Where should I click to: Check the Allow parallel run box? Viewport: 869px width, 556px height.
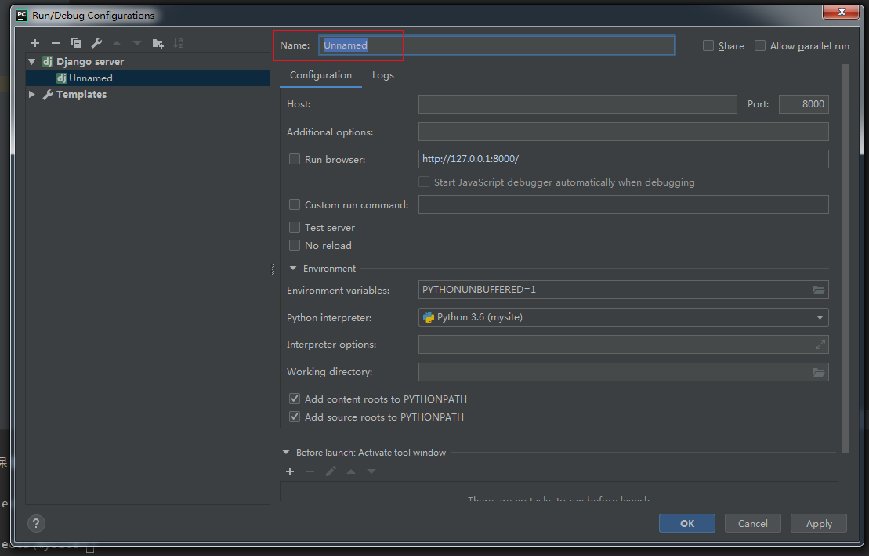[760, 46]
